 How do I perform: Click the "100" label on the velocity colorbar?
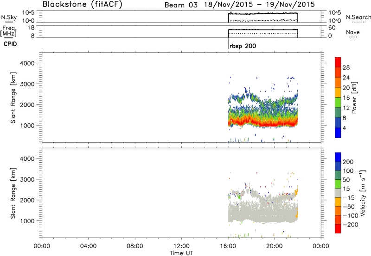(348, 171)
